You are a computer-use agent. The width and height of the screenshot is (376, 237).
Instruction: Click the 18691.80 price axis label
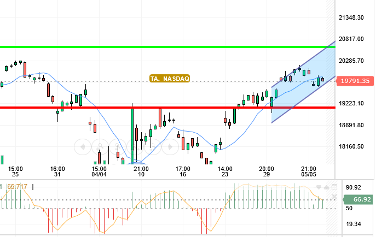(351, 125)
